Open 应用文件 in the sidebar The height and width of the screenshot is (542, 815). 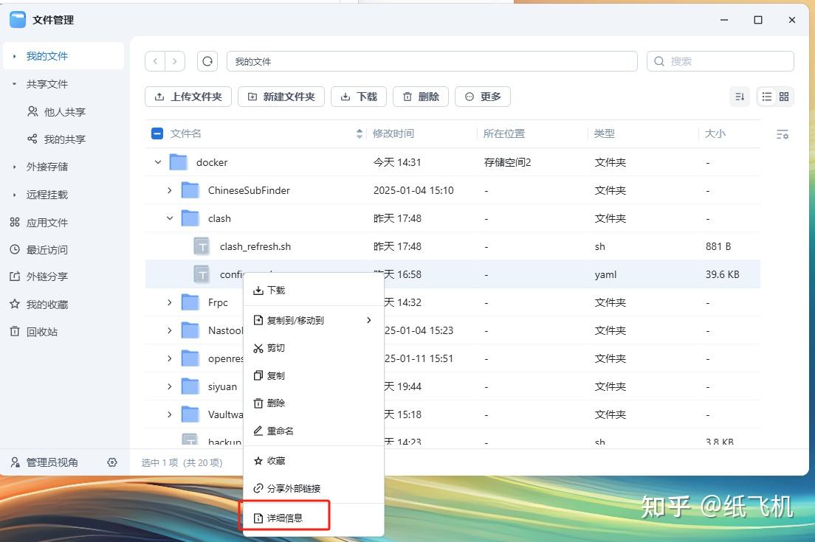55,222
